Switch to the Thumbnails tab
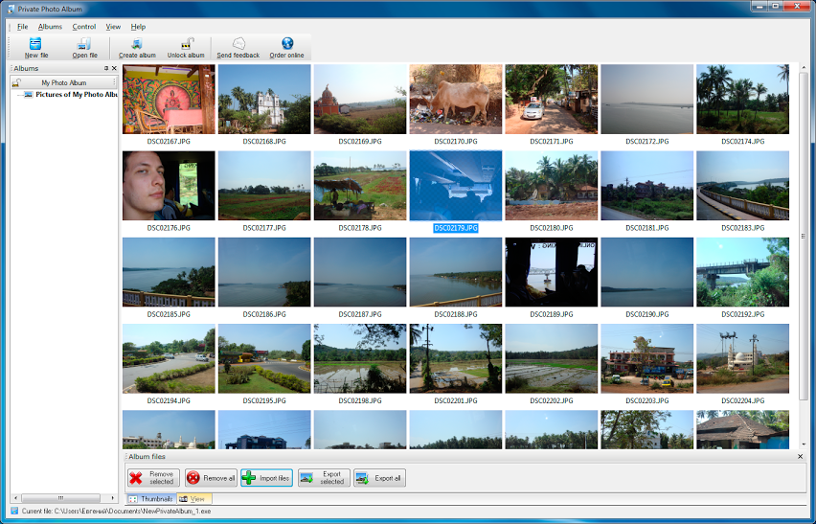 [151, 499]
